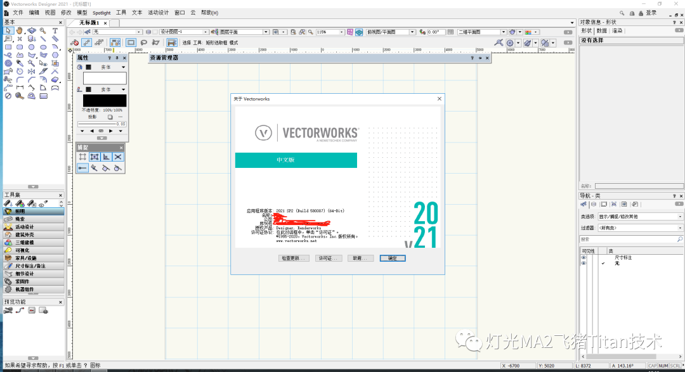The image size is (685, 372).
Task: Toggle Snap to Object in Snapping palette
Action: click(x=95, y=157)
